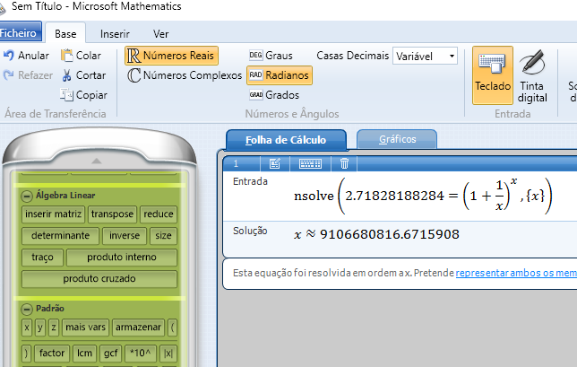Screen dimensions: 577x367
Task: Select Tinta digital pen input
Action: point(532,76)
